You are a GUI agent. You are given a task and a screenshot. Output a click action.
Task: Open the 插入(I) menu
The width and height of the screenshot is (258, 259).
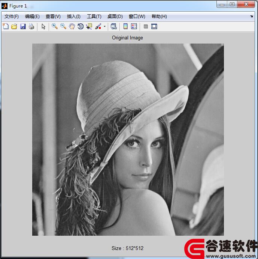[x=74, y=17]
